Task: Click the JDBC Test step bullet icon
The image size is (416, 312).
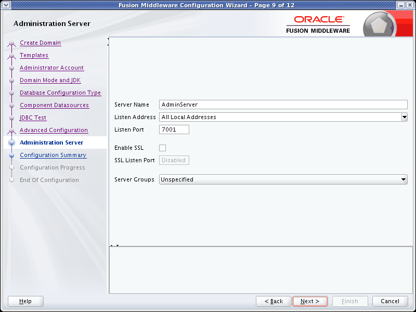Action: pos(11,118)
